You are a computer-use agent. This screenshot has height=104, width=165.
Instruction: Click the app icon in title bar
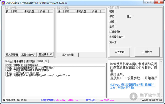(3, 3)
